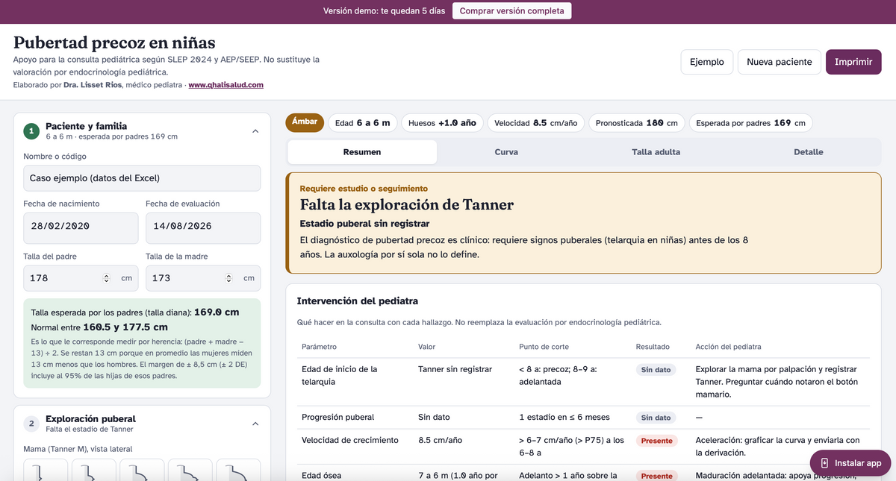The height and width of the screenshot is (481, 896).
Task: Collapse the Paciente y familia section
Action: pyautogui.click(x=255, y=131)
